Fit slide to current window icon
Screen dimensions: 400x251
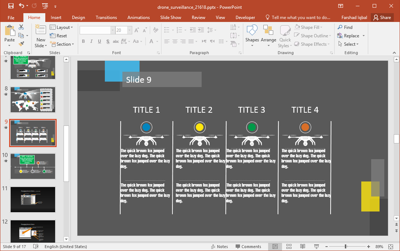tap(391, 247)
